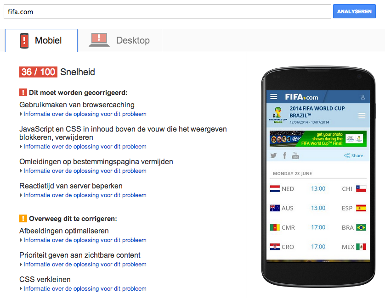Expand the triangle under CSS verkleinen
This screenshot has width=385, height=298.
point(21,289)
